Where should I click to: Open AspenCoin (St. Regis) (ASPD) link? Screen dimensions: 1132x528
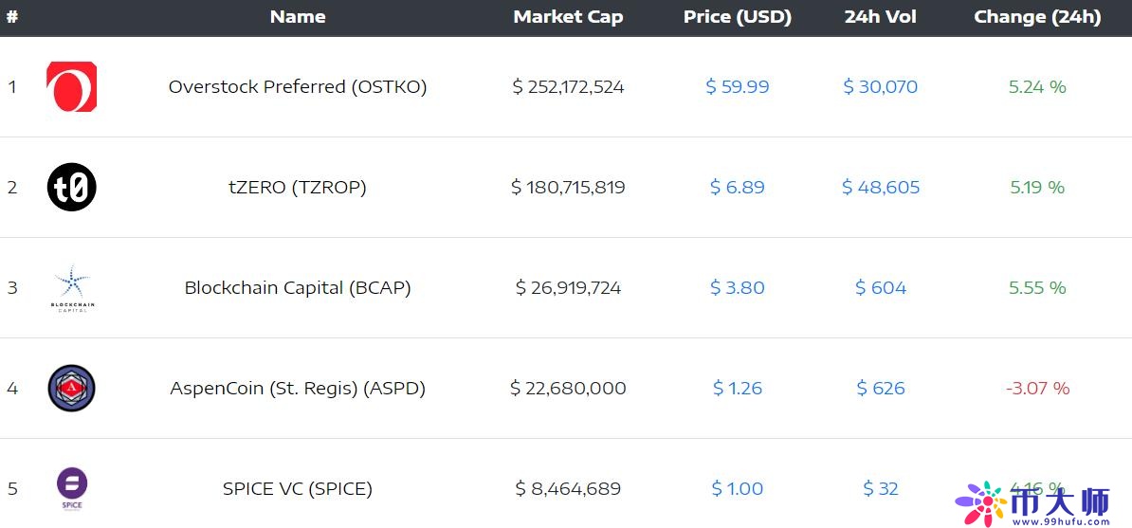[298, 388]
